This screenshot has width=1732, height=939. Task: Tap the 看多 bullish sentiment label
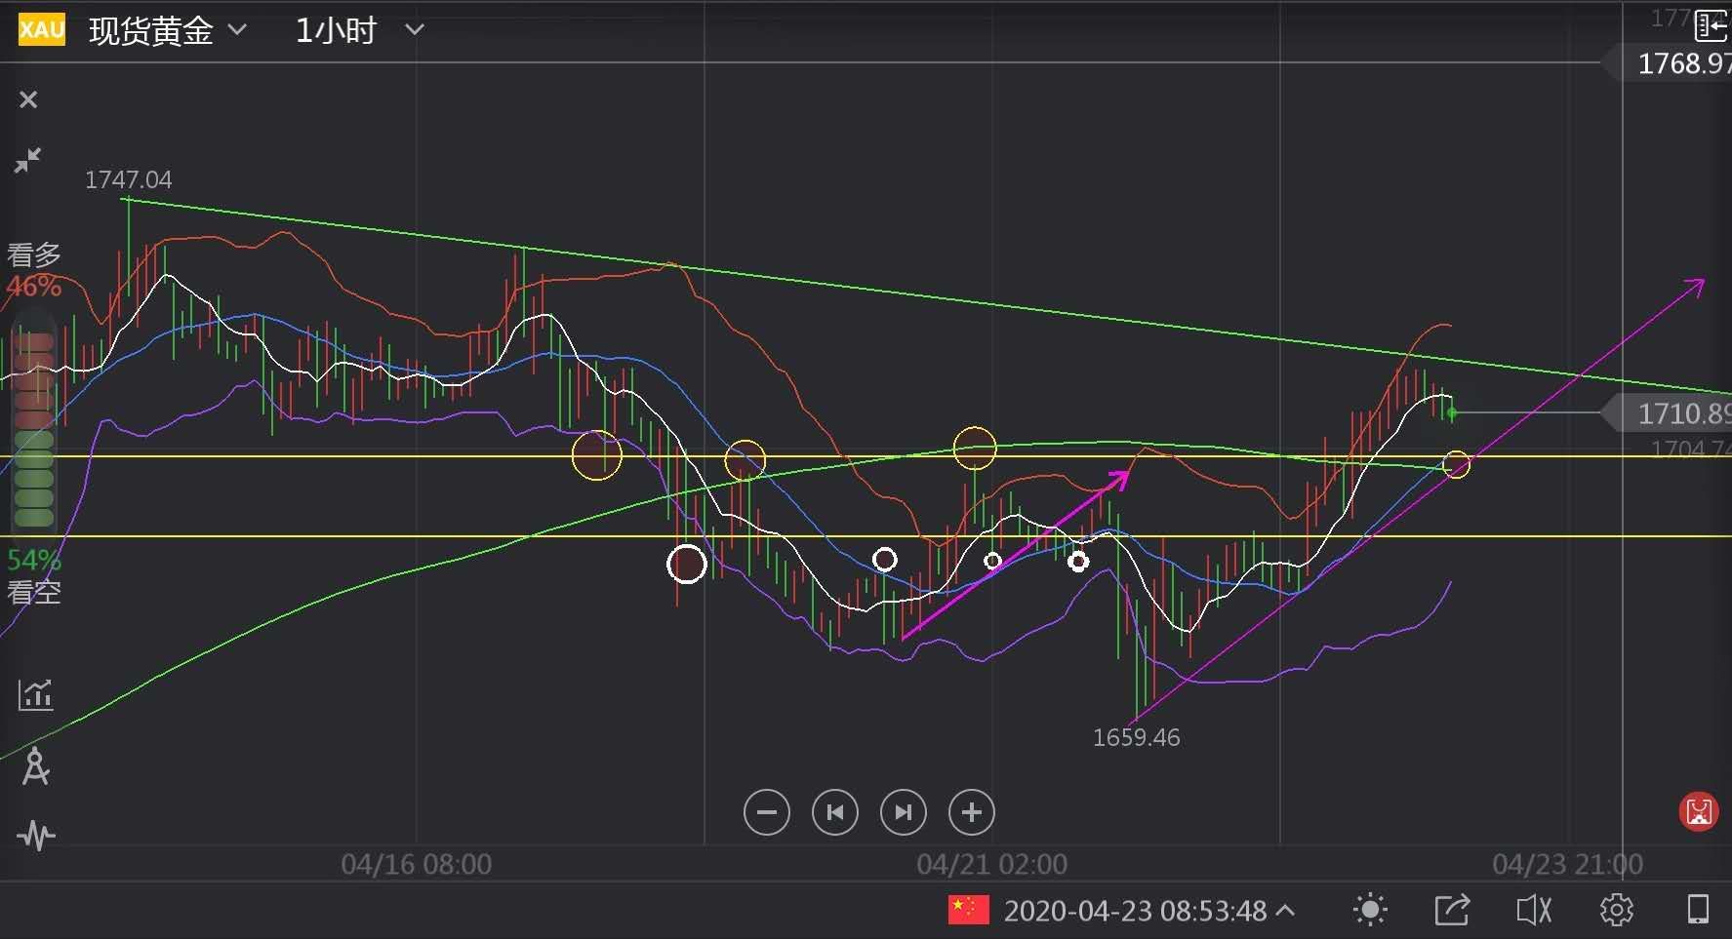coord(34,254)
